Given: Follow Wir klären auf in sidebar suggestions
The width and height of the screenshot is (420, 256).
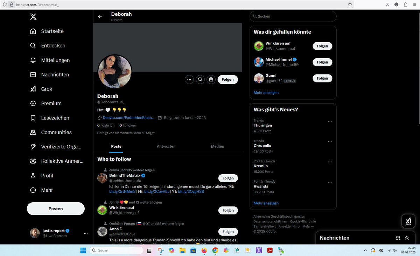Looking at the screenshot, I should click(x=322, y=46).
